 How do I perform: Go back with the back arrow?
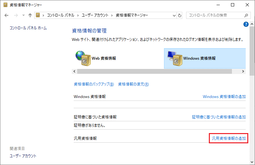(x=6, y=15)
